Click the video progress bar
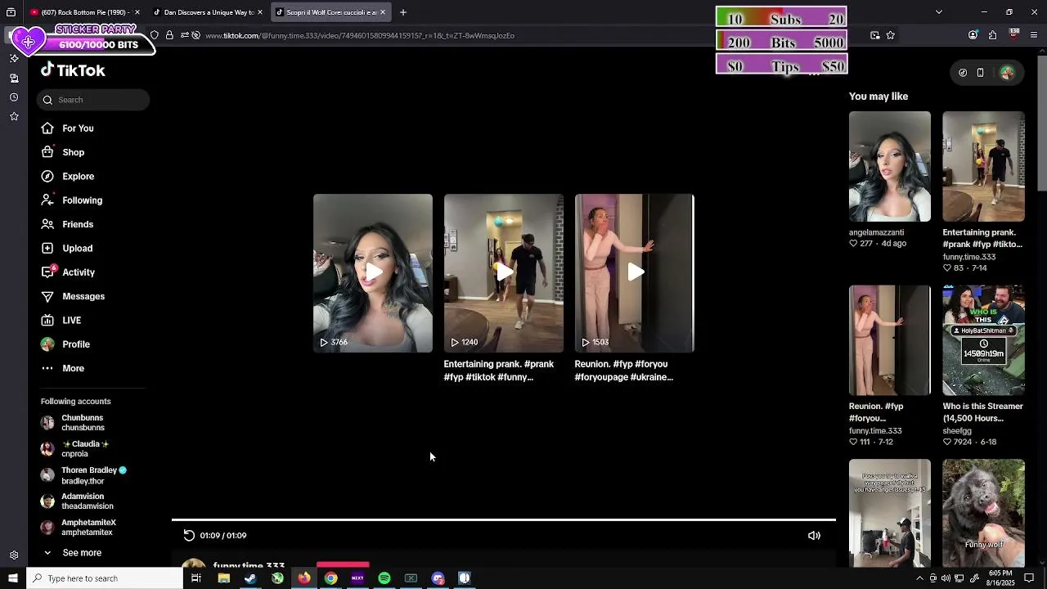This screenshot has height=589, width=1047. (x=504, y=519)
